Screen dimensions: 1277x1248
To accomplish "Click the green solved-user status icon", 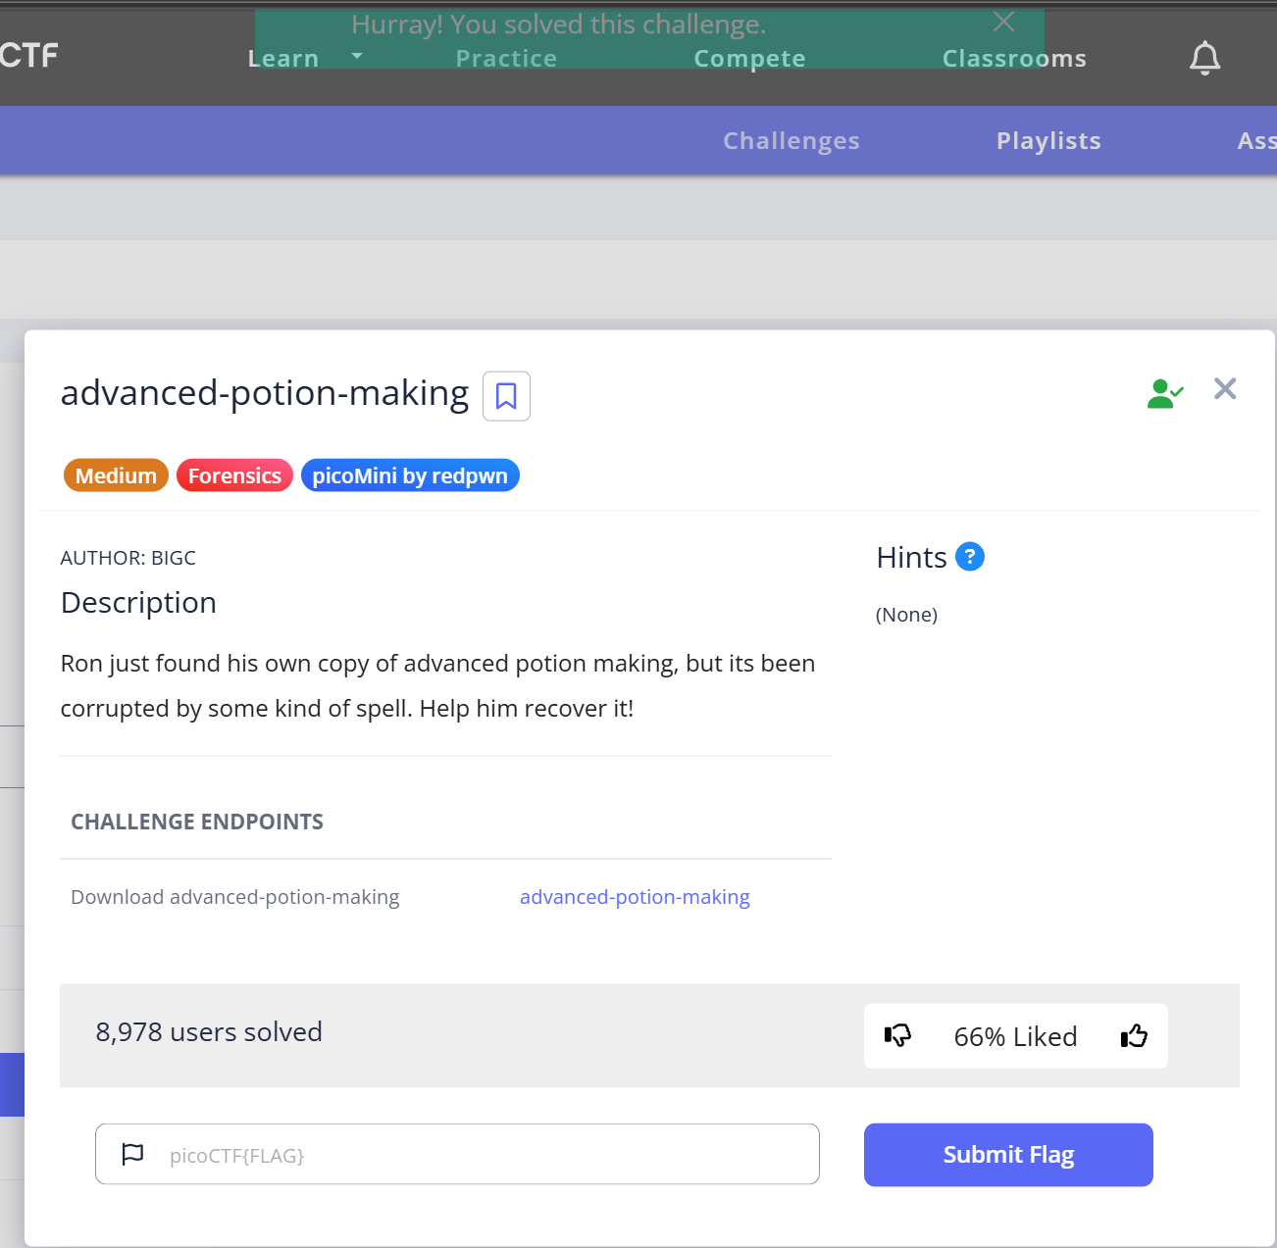I will point(1165,393).
